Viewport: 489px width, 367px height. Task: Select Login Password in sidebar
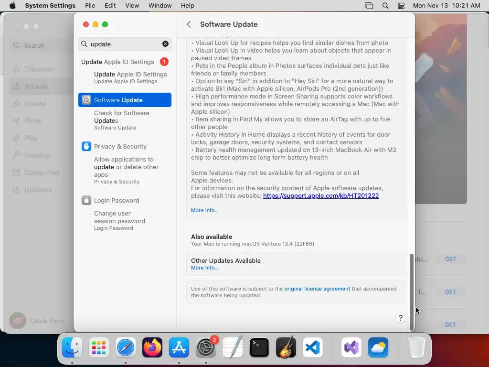(117, 200)
